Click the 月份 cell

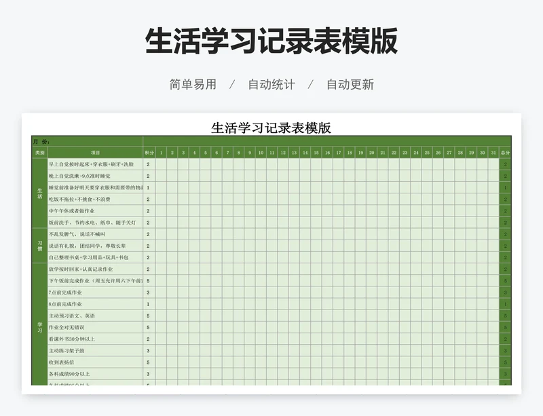click(88, 141)
